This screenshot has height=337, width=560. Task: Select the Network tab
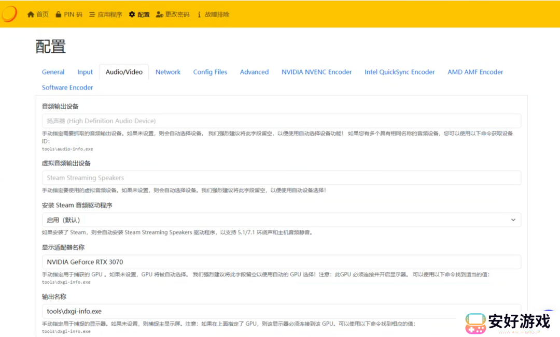(168, 72)
